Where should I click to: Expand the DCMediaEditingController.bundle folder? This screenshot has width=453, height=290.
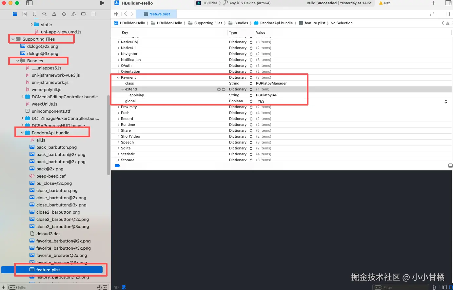[x=22, y=97]
